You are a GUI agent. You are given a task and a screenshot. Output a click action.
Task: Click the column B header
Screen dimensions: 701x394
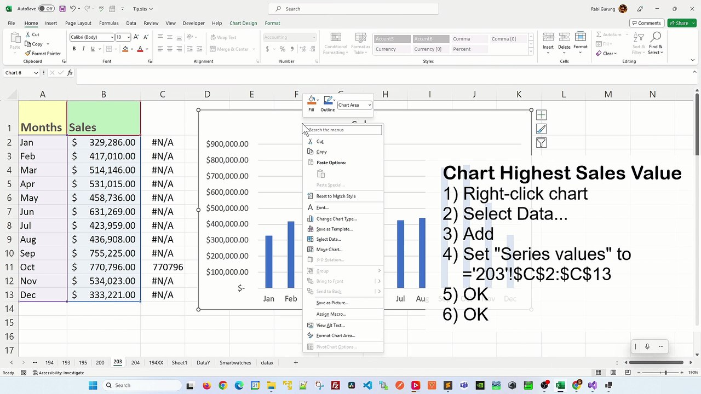[104, 94]
